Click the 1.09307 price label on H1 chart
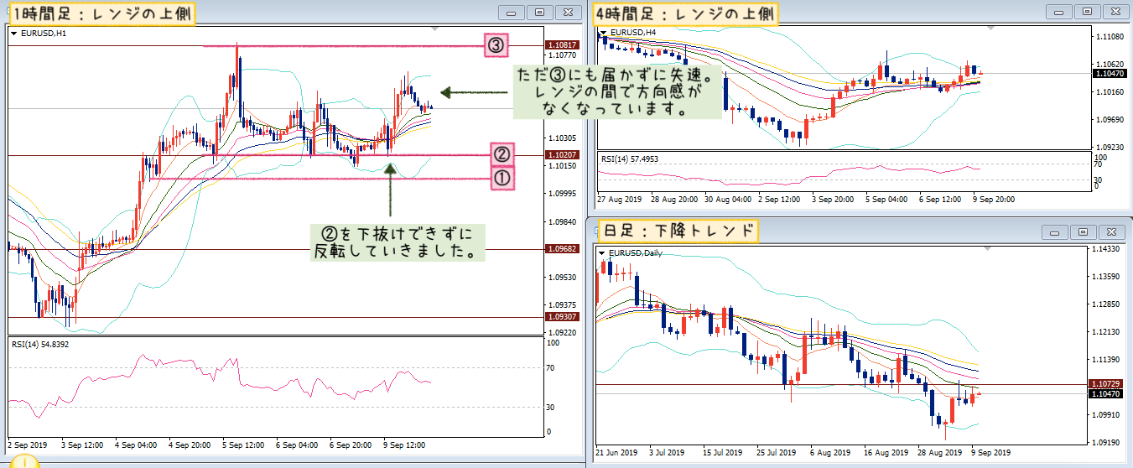Screen dimensions: 1133x468 (560, 317)
